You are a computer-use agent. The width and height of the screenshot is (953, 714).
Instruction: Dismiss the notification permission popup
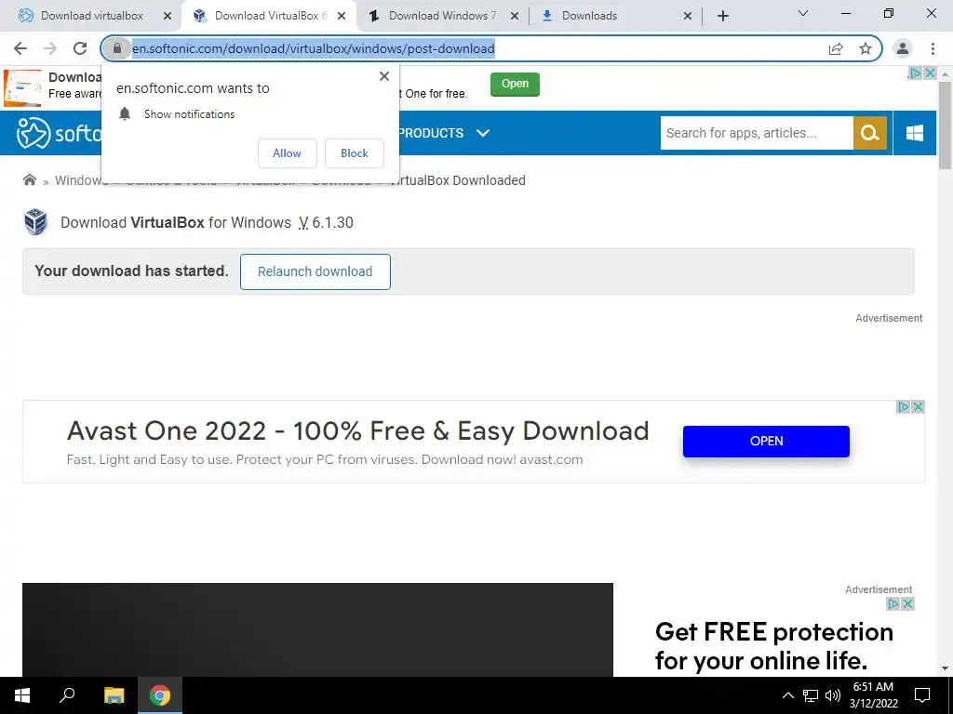click(384, 76)
